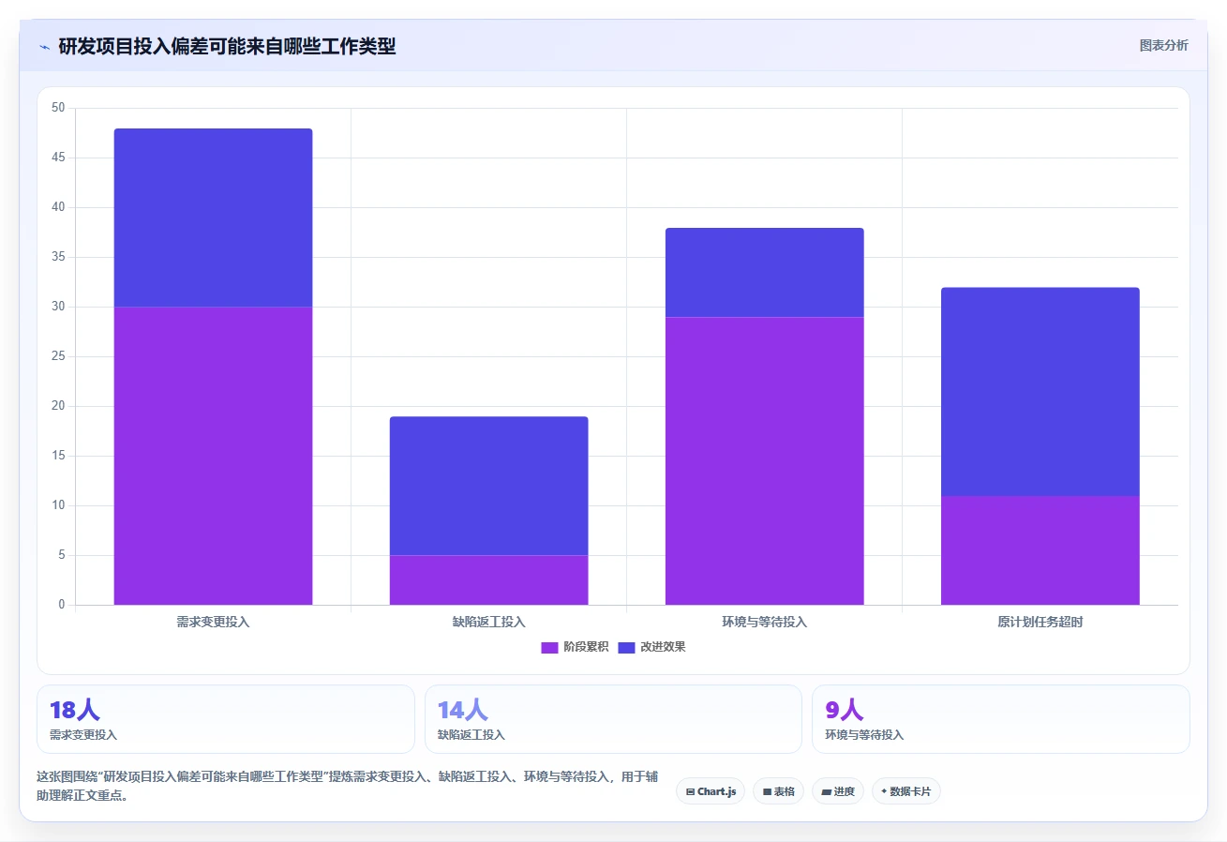Image resolution: width=1227 pixels, height=842 pixels.
Task: Toggle the 改进效果 legend item
Action: pyautogui.click(x=651, y=647)
